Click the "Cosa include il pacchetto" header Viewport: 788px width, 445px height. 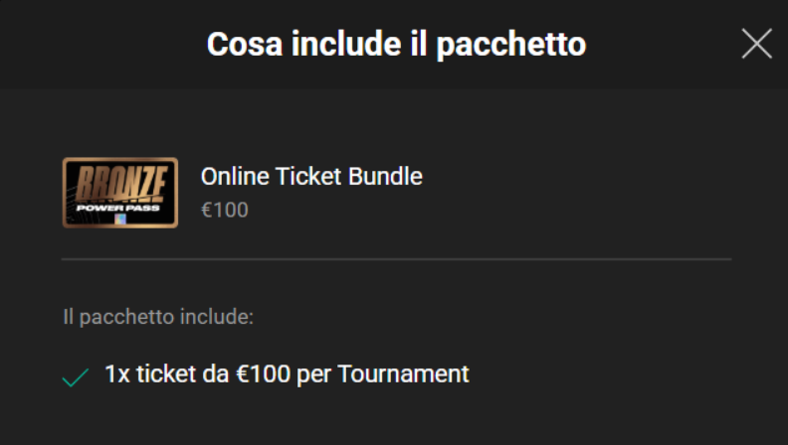coord(396,45)
